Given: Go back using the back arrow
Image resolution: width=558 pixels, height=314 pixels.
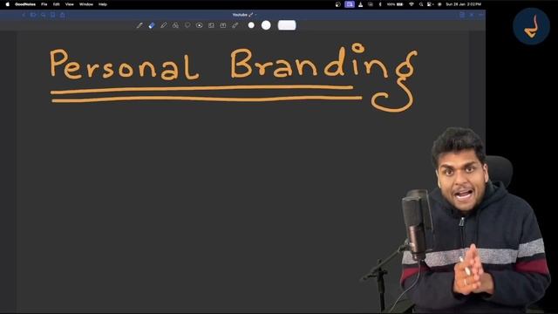Looking at the screenshot, I should [x=24, y=15].
